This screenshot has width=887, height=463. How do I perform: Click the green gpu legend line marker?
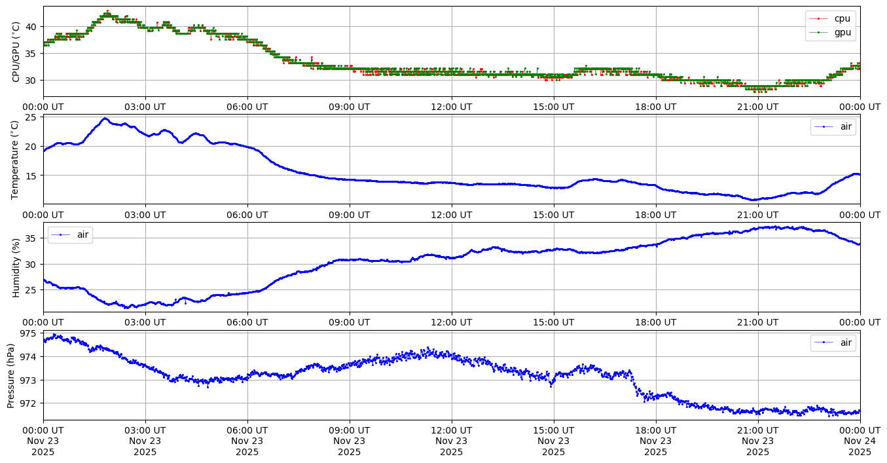818,32
